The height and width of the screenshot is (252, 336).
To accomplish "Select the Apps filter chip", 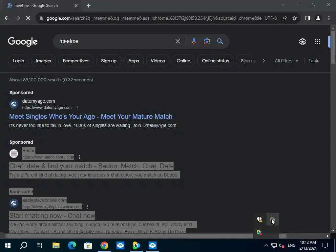I will 134,61.
